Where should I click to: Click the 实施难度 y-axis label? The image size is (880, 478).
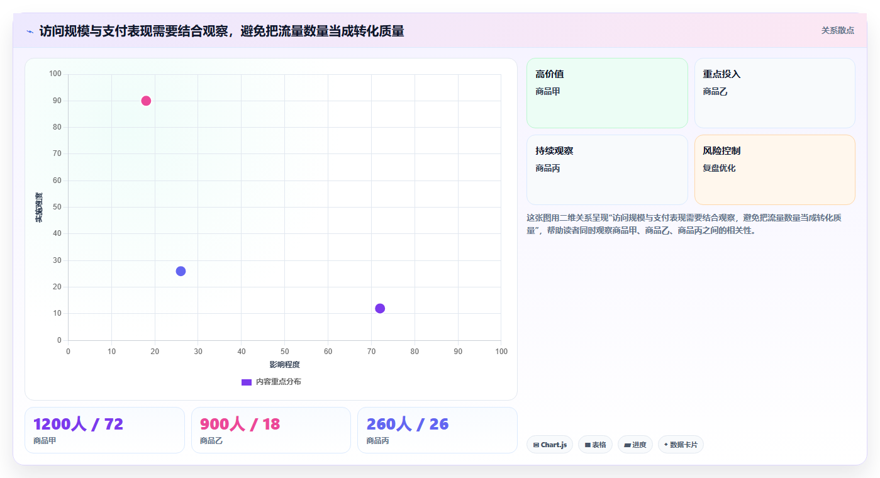(39, 208)
